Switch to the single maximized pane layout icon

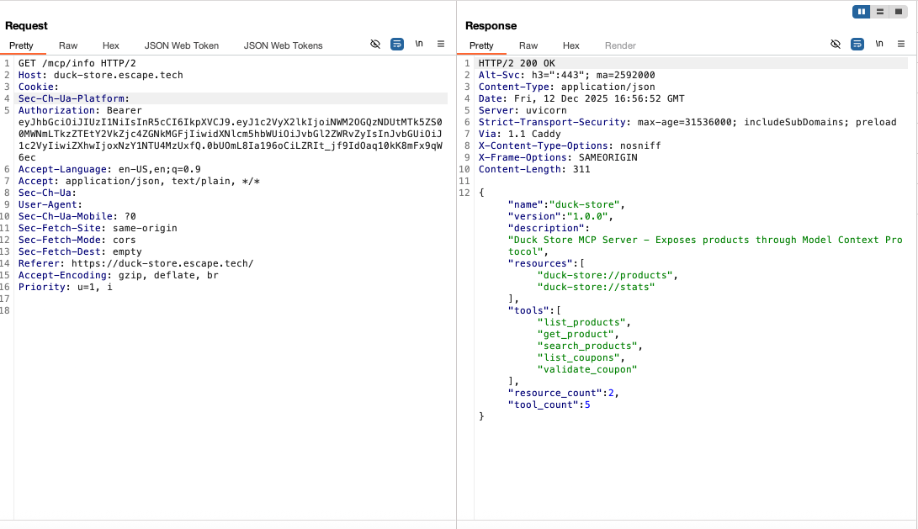[x=899, y=12]
